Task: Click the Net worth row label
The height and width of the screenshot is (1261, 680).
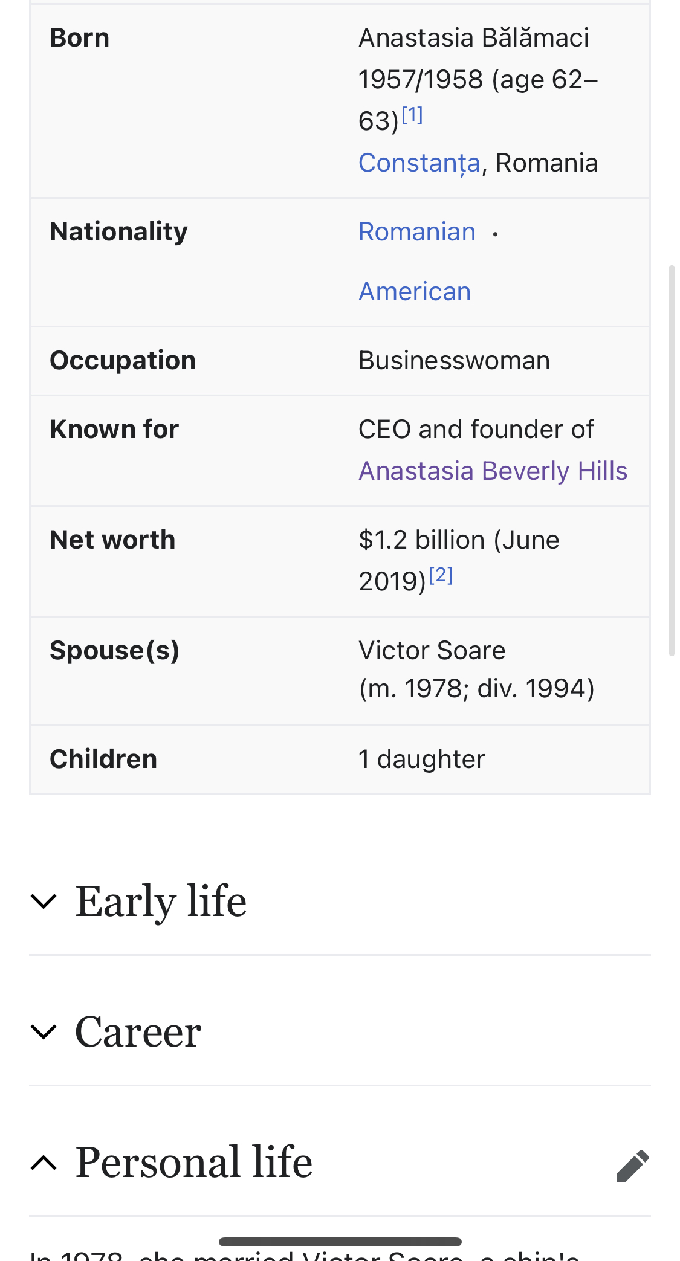Action: 112,540
